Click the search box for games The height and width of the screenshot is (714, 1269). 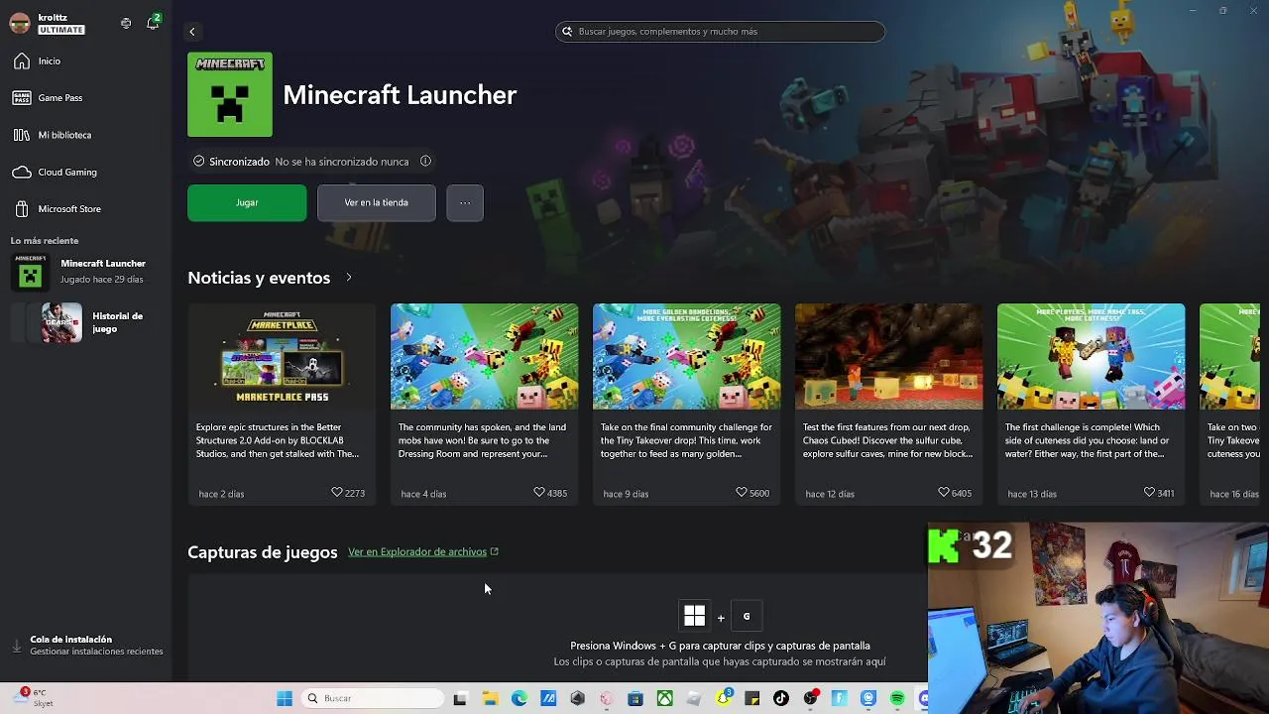coord(720,32)
